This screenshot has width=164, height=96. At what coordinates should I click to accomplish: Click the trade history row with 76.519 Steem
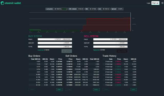click(x=120, y=64)
